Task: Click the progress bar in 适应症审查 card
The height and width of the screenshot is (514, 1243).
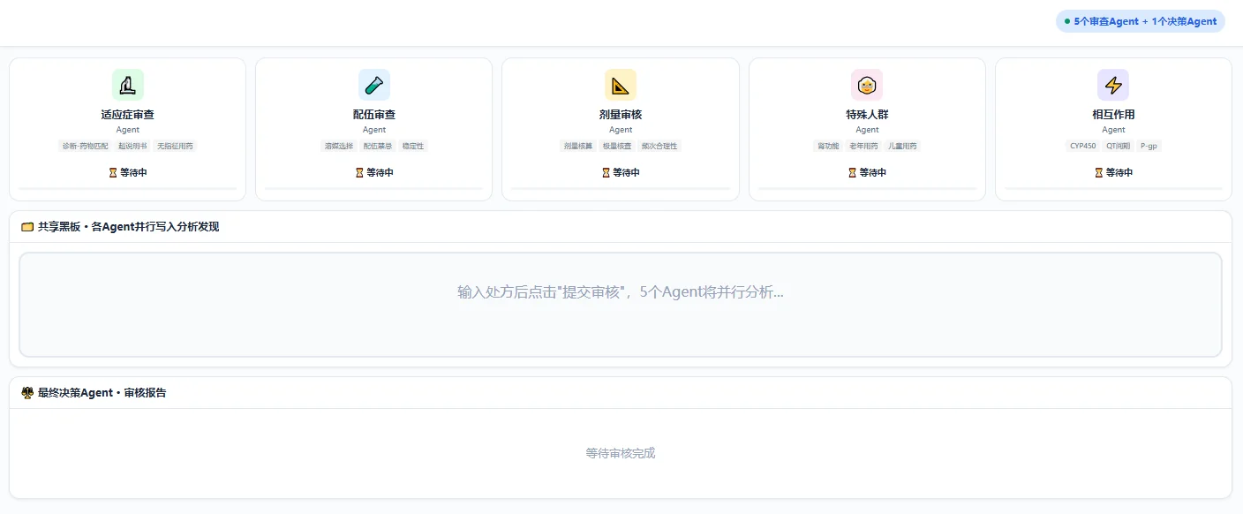Action: pos(128,188)
